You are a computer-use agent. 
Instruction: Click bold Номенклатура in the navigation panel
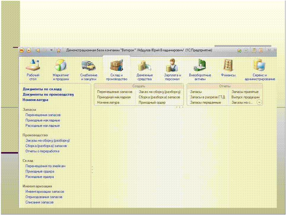click(35, 100)
